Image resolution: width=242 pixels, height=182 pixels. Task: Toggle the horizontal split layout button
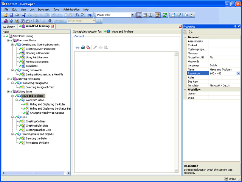[145, 15]
